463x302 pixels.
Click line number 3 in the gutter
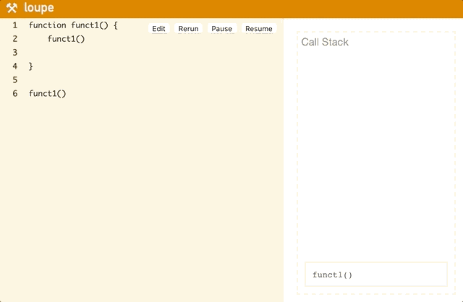[15, 53]
